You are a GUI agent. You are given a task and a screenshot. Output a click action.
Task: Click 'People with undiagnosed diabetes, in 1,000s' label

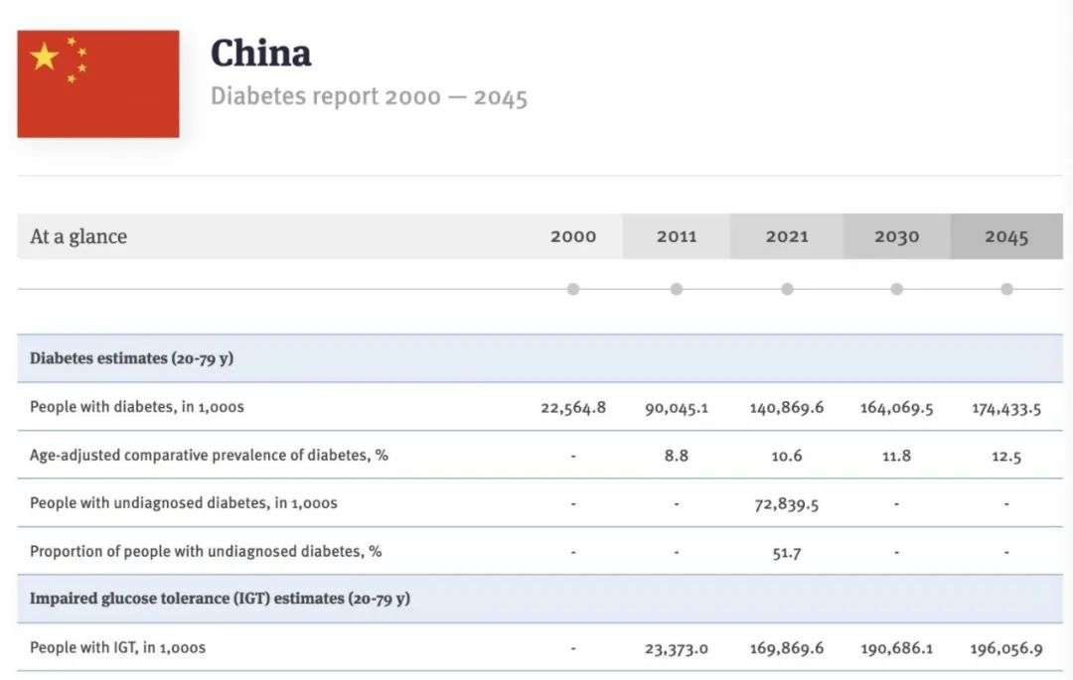tap(184, 503)
